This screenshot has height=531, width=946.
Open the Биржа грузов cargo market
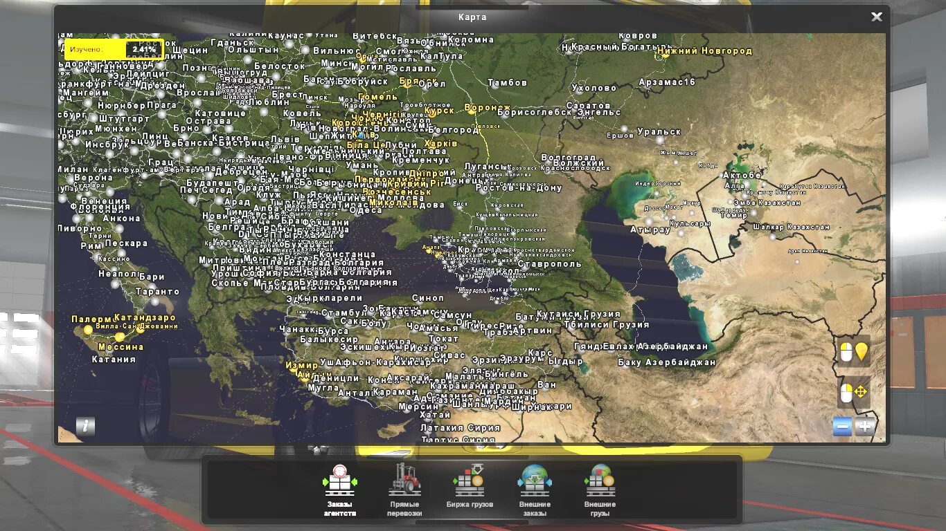coord(470,486)
